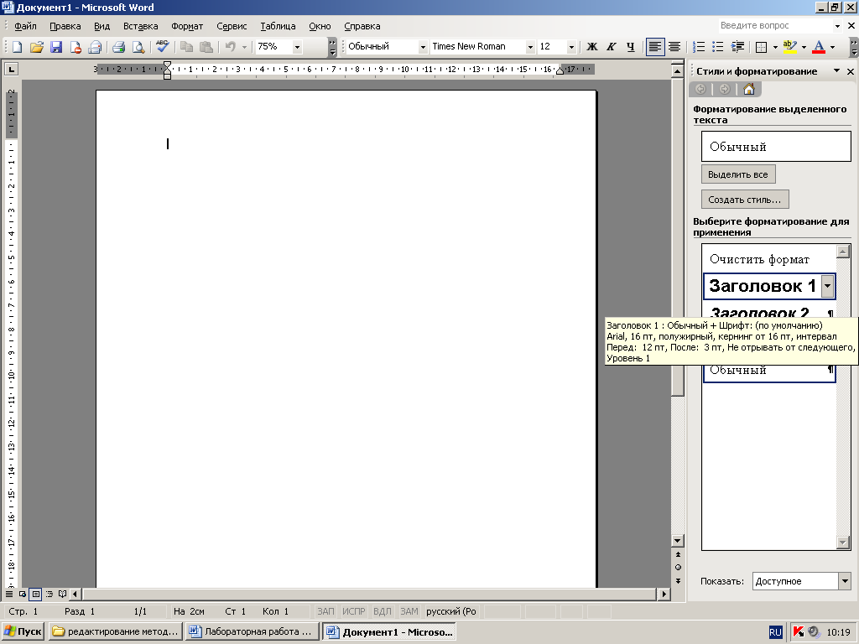Open the font size 12 dropdown
The width and height of the screenshot is (859, 644).
click(x=571, y=47)
